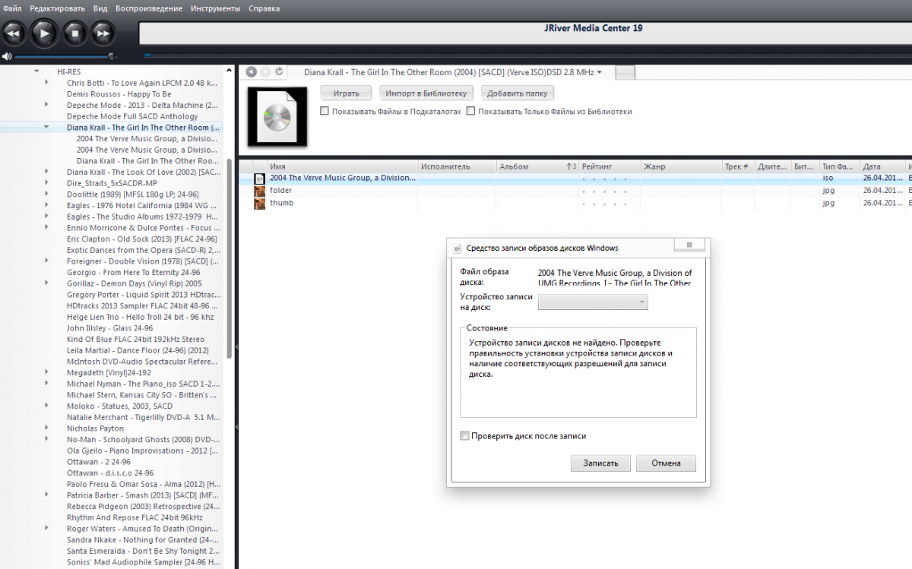
Task: Open the path dropdown arrow after DSD 2.8 MHz
Action: coord(600,73)
